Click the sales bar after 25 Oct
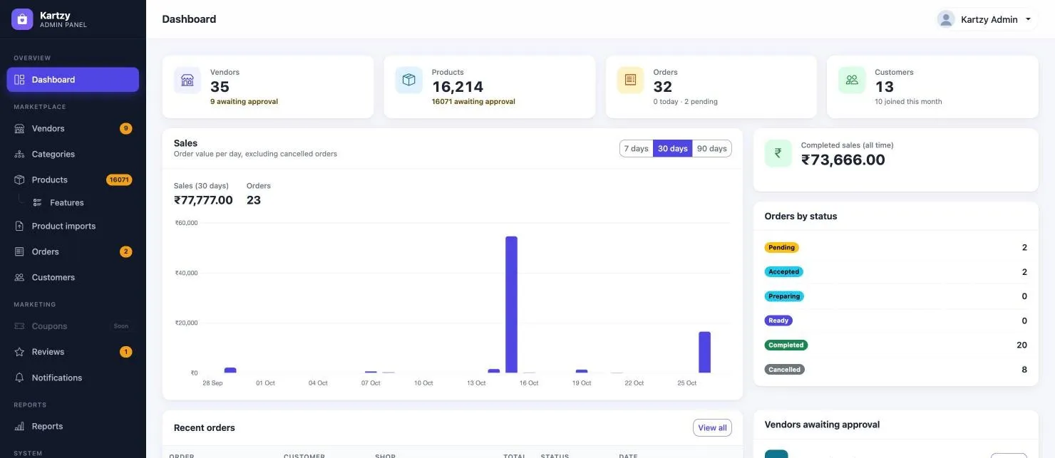Viewport: 1055px width, 458px height. (x=704, y=353)
